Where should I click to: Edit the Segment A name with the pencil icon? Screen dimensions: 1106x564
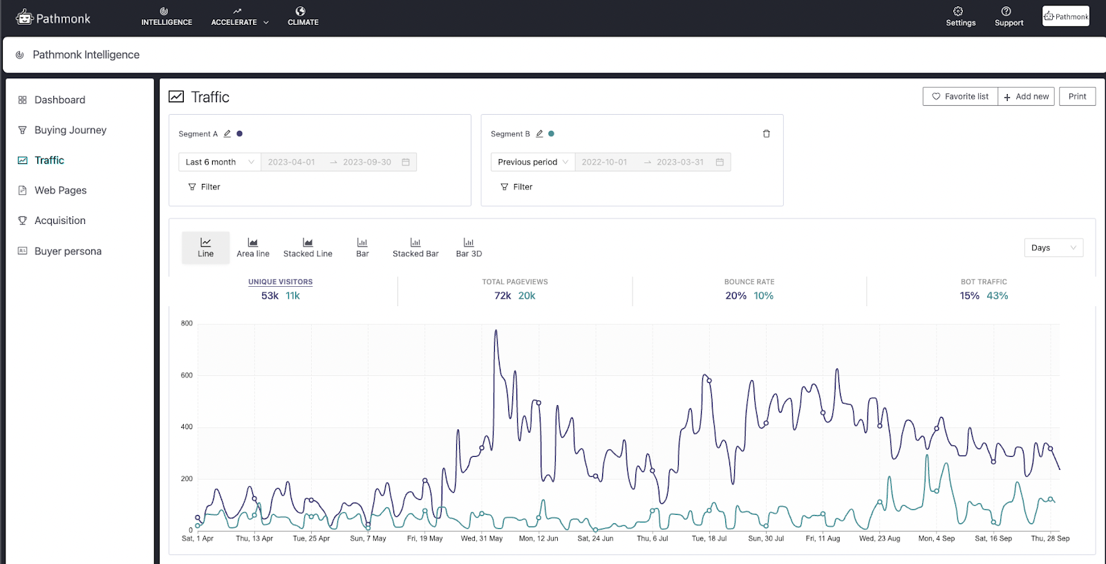pos(227,134)
